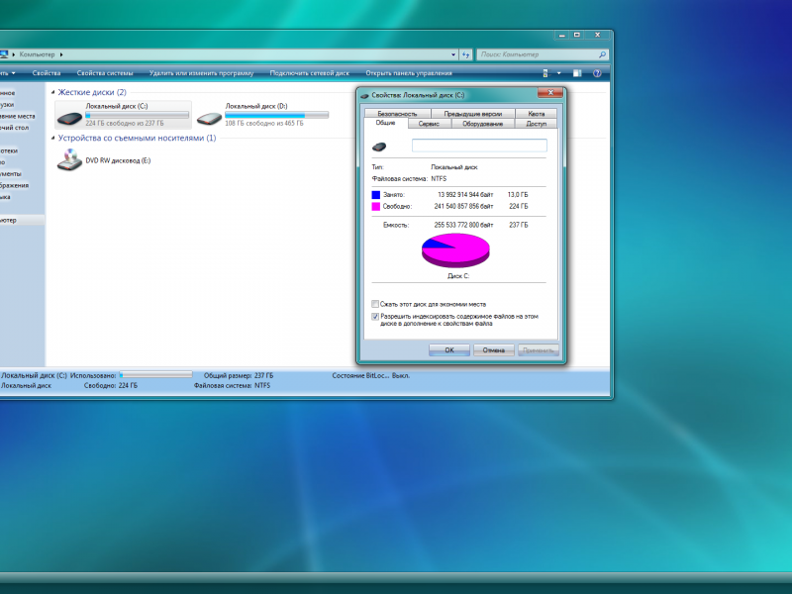Click 'Удалить или изменить программу'

click(202, 73)
